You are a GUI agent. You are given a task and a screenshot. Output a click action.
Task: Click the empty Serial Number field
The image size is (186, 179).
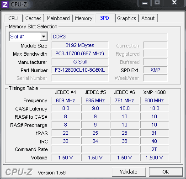[x=80, y=78]
